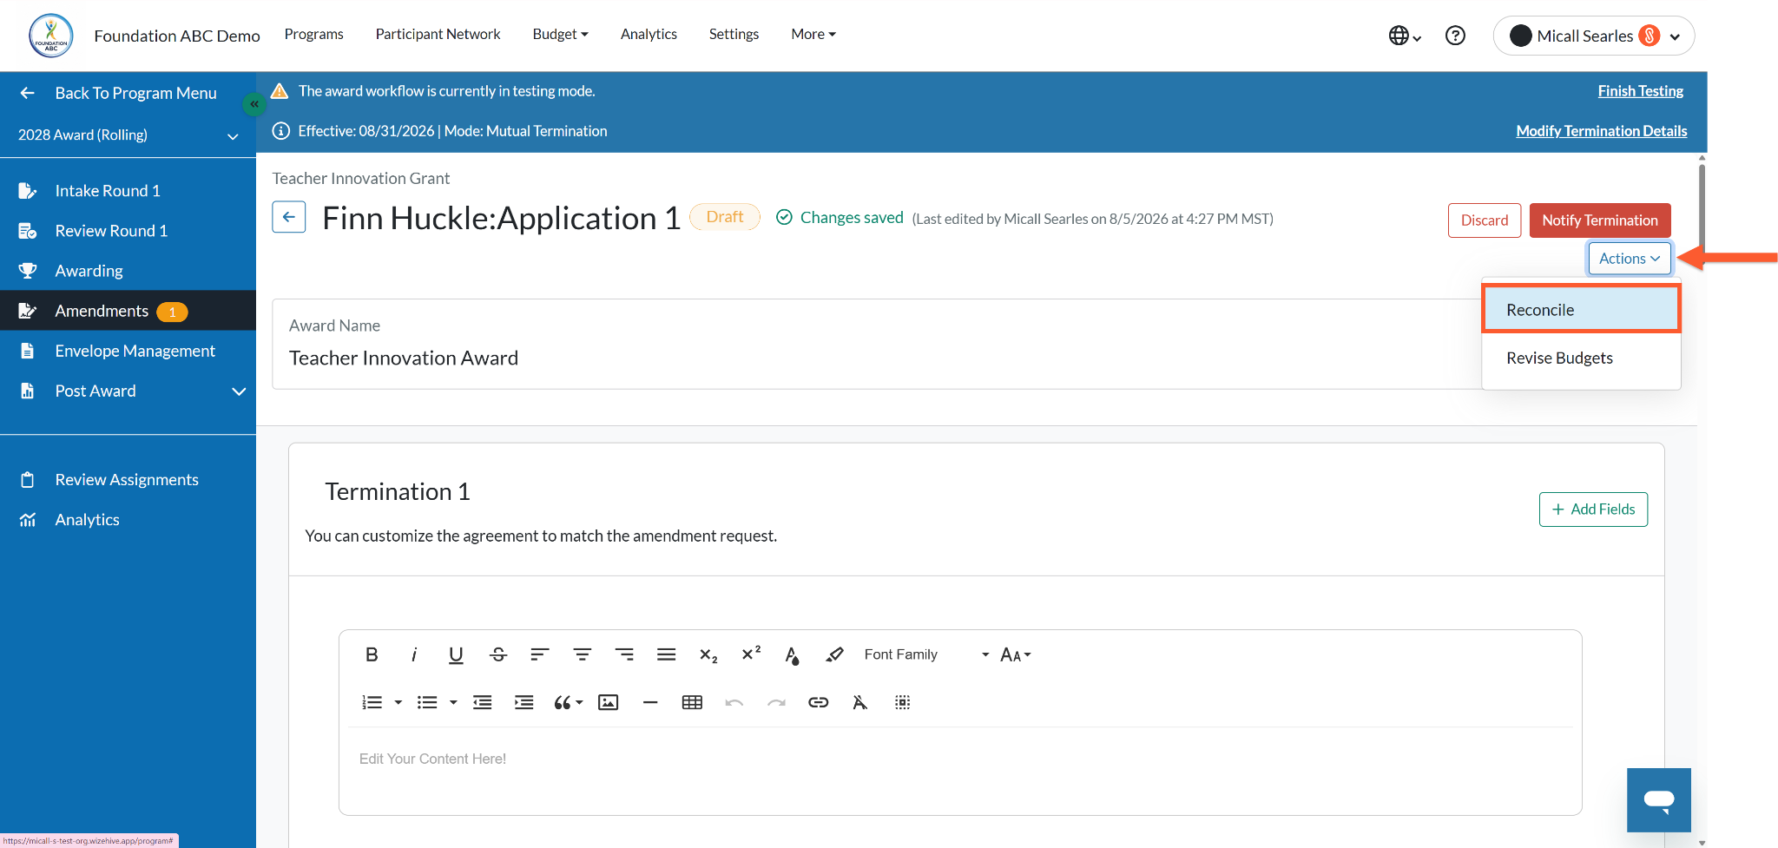Apply strikethrough formatting

(498, 654)
